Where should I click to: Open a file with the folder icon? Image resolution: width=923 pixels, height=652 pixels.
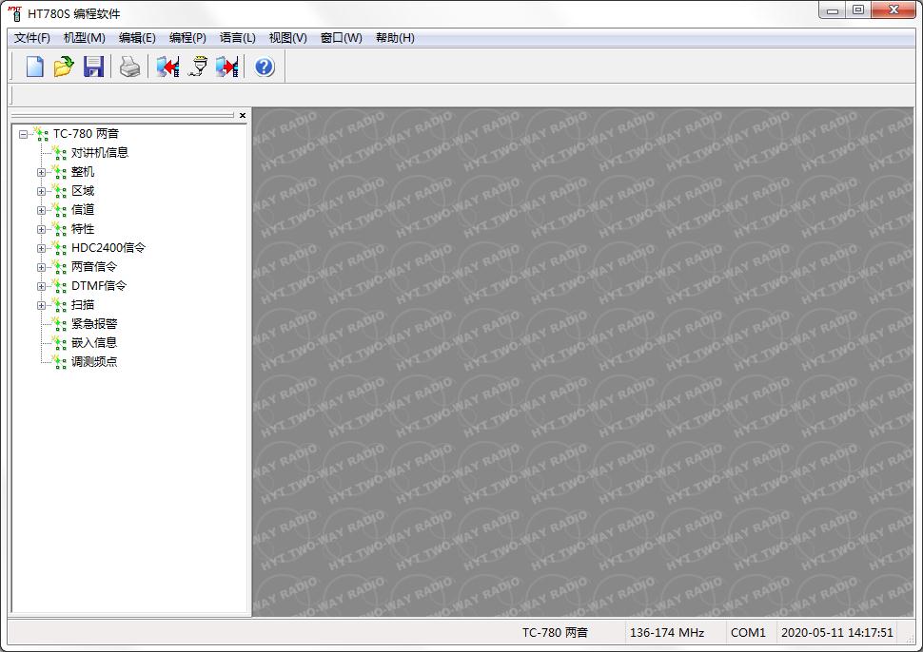[64, 67]
